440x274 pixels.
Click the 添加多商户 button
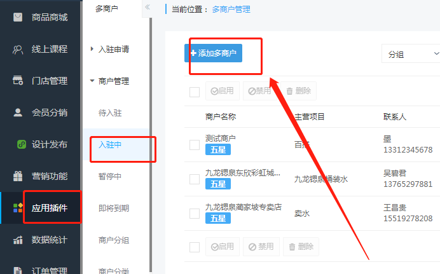(x=213, y=53)
